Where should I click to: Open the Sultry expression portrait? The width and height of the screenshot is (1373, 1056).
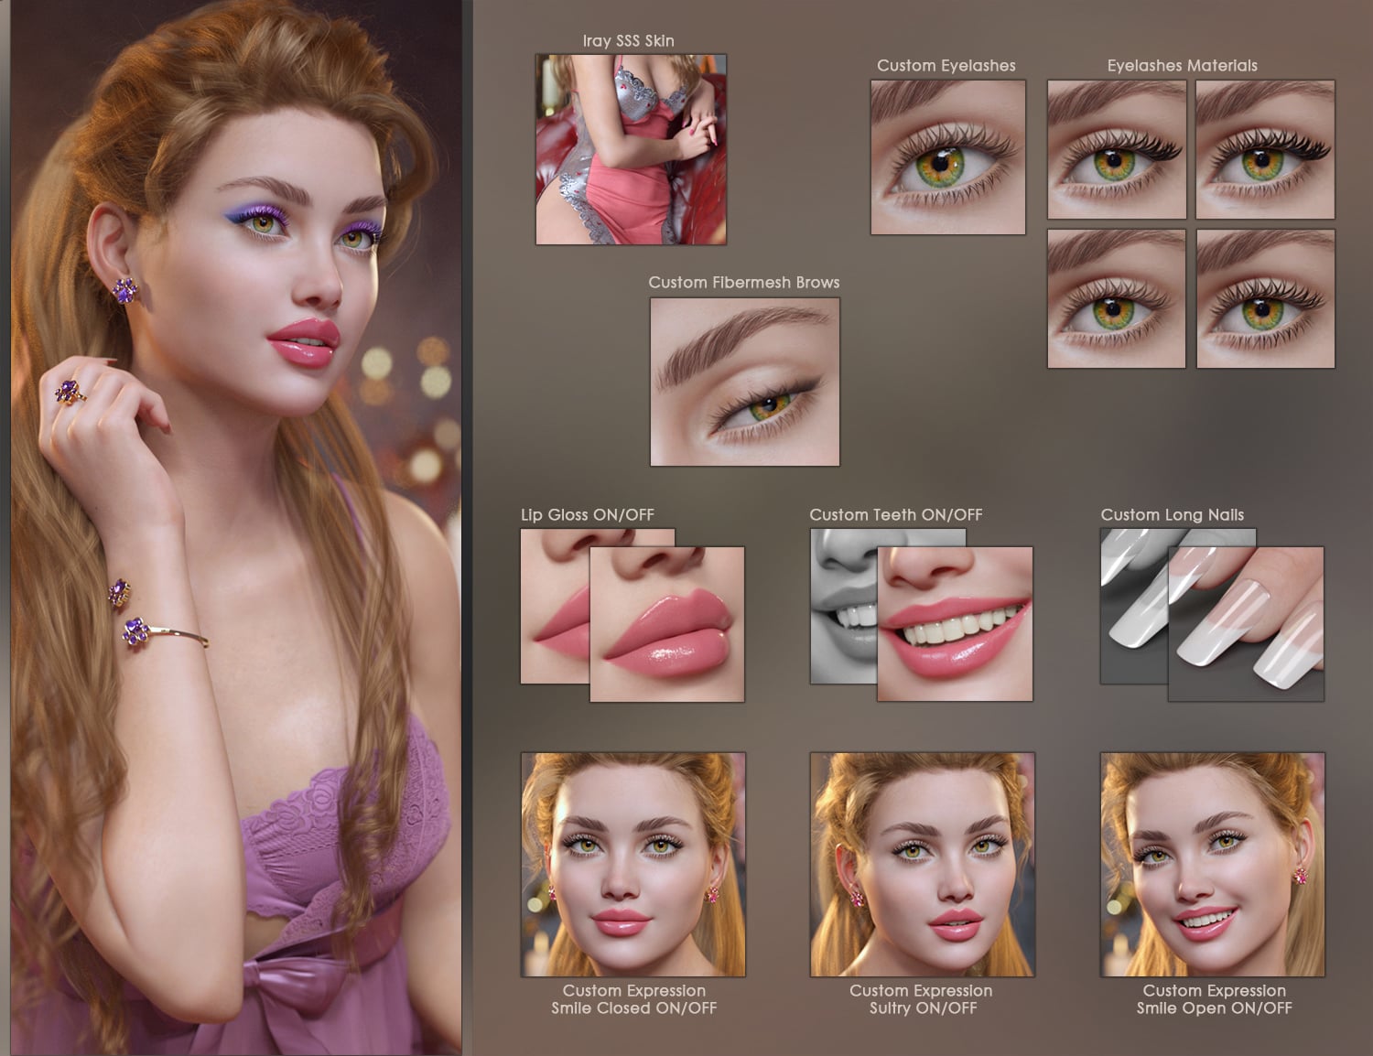[923, 865]
